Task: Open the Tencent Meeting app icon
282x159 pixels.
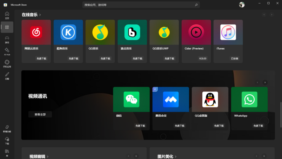Action: [171, 99]
